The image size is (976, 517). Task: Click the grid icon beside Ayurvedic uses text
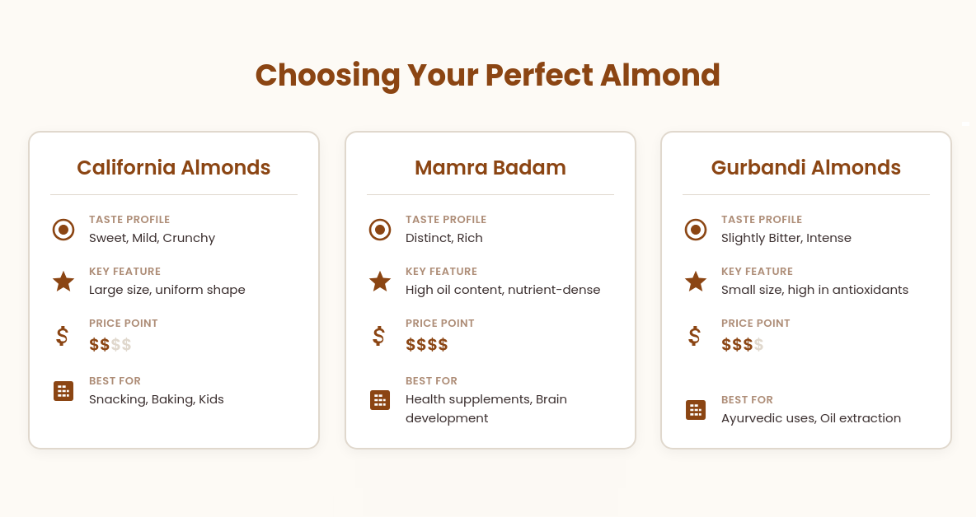point(695,409)
